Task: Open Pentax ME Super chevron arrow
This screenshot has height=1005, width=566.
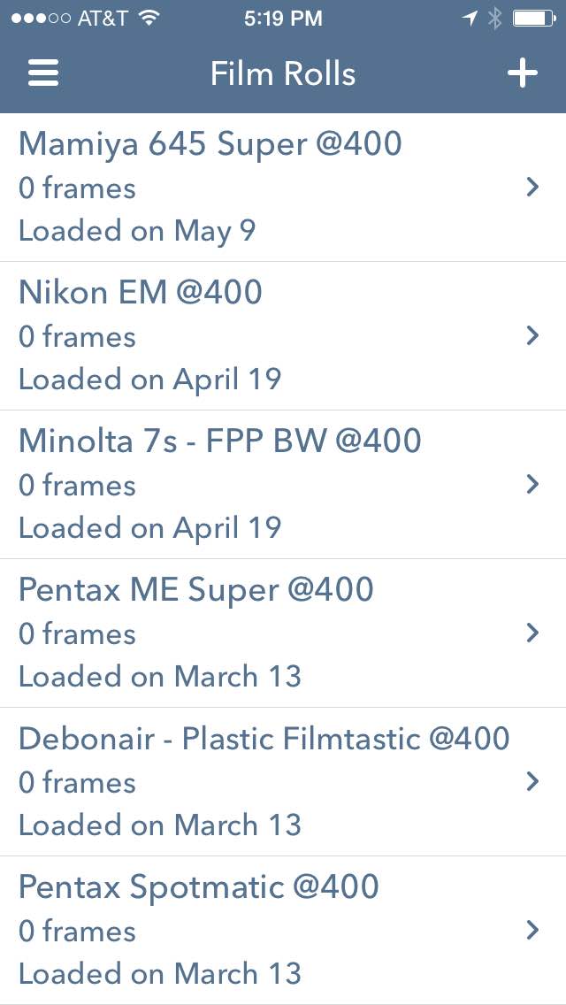Action: point(532,633)
